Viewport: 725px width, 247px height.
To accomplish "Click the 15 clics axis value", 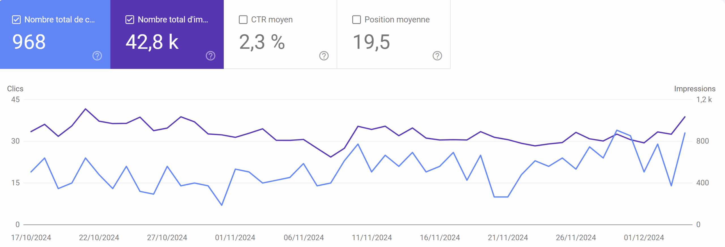I will click(16, 183).
